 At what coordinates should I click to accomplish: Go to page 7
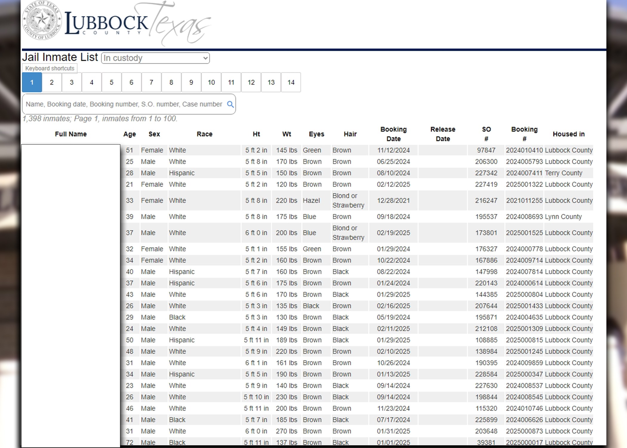click(x=151, y=82)
